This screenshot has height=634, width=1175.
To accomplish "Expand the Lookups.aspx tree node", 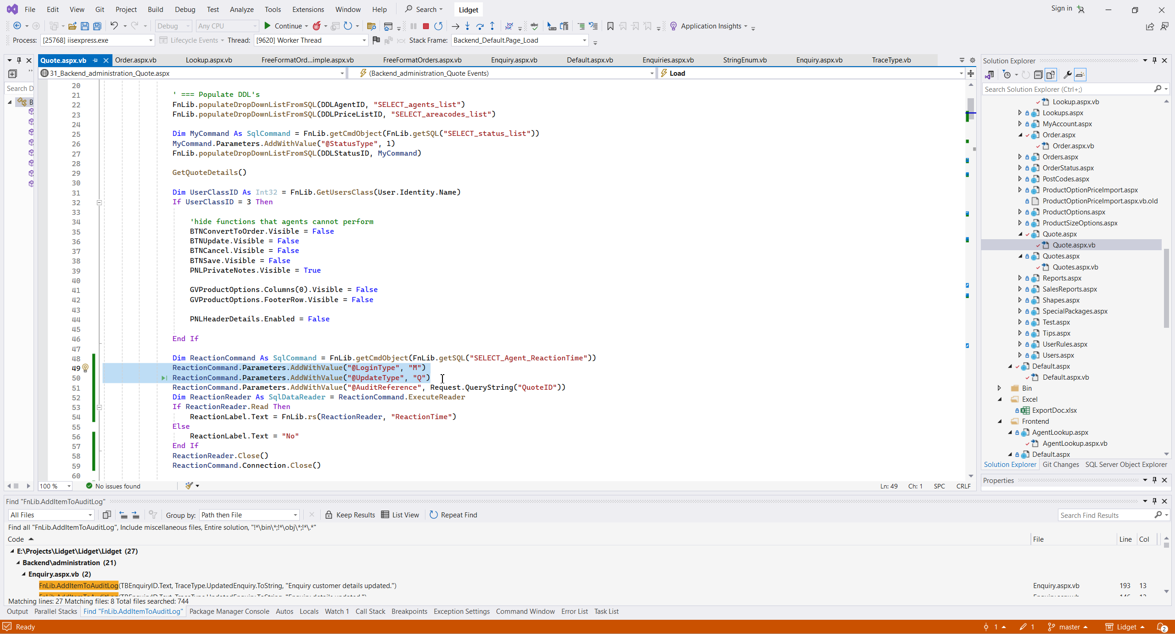I will click(1019, 113).
